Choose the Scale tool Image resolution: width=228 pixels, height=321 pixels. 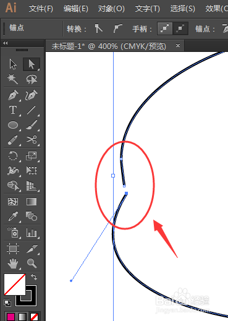(32, 156)
